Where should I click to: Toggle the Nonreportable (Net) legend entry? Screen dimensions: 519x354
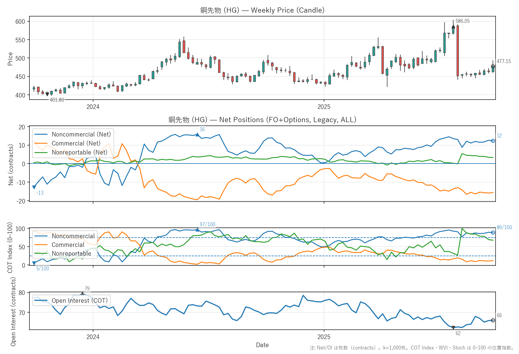(x=79, y=152)
